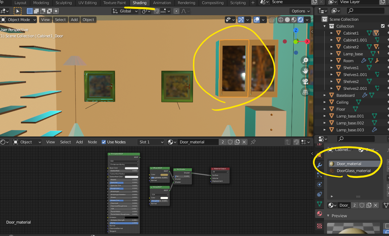Image resolution: width=389 pixels, height=236 pixels.
Task: Open the Options dropdown
Action: 300,11
